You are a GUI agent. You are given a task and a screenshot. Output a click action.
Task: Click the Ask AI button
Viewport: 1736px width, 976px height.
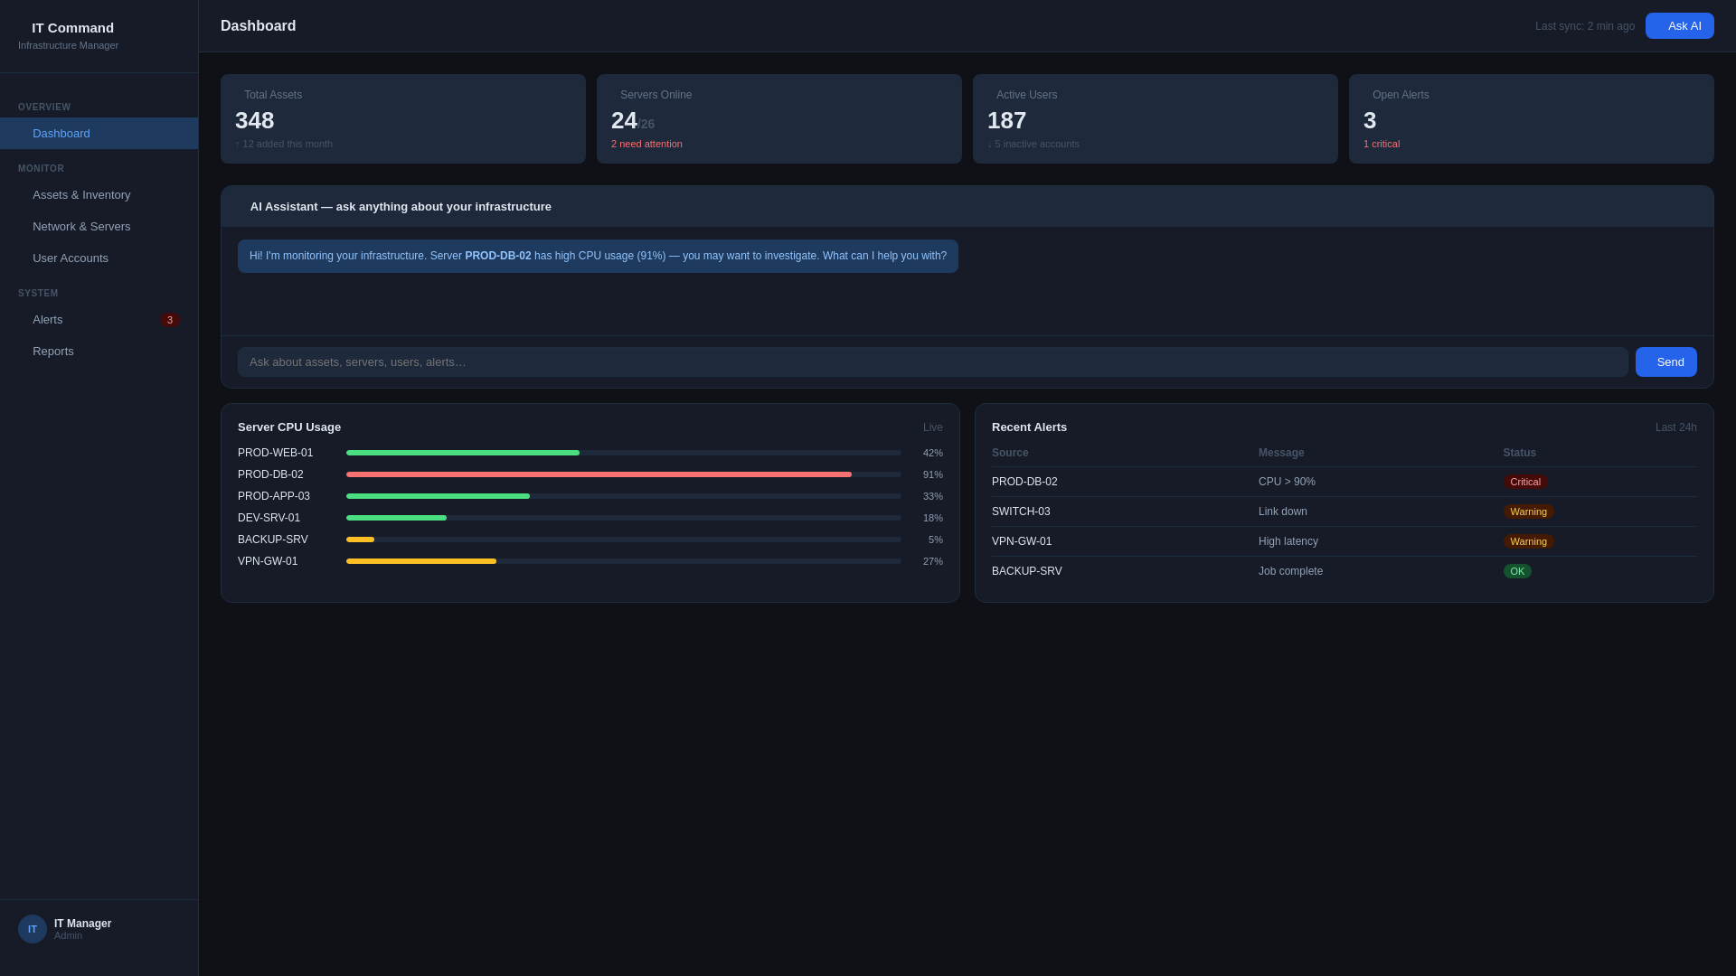[x=1679, y=26]
